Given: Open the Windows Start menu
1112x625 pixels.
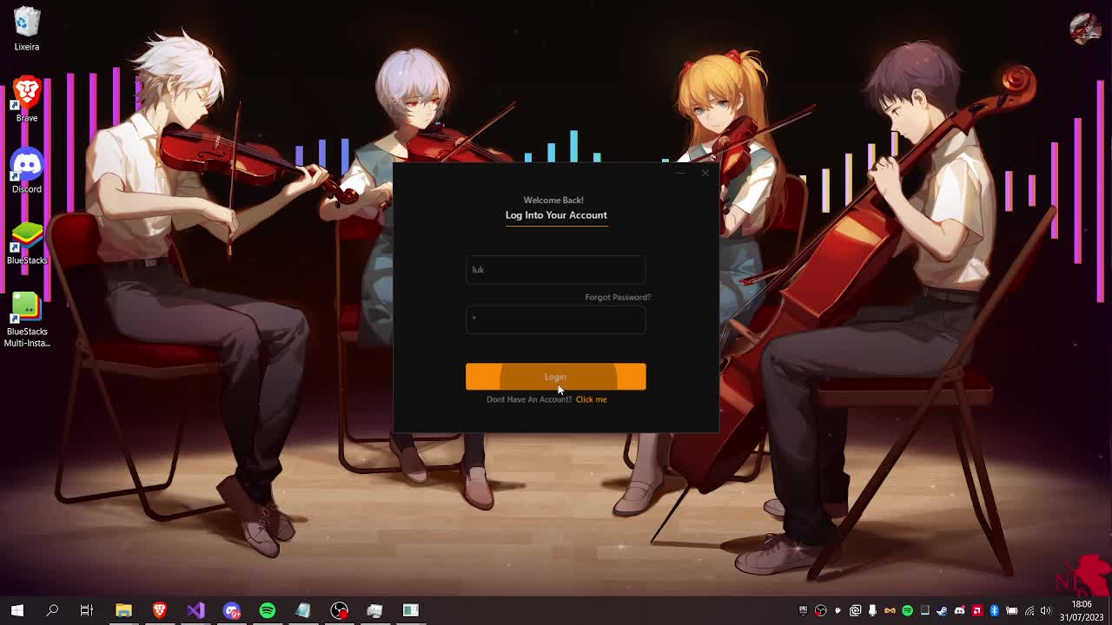Looking at the screenshot, I should point(17,610).
